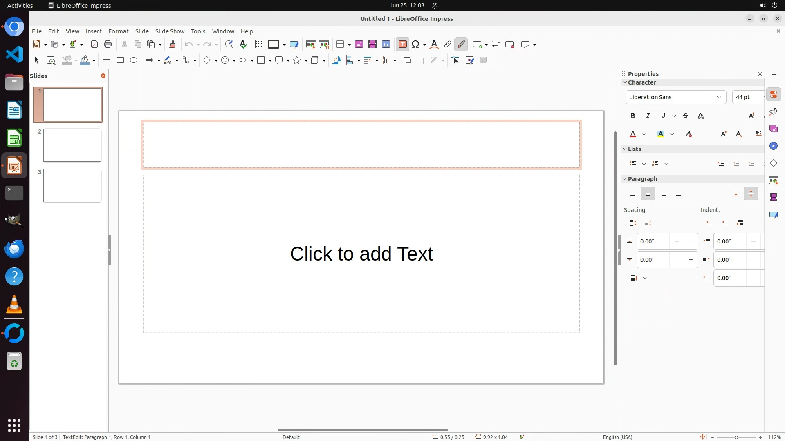Select the Rectangle drawing tool

pos(120,60)
